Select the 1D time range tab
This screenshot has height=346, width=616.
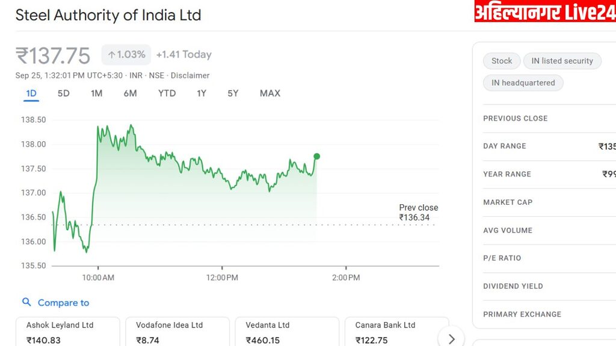point(31,93)
